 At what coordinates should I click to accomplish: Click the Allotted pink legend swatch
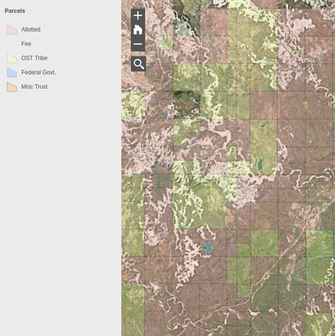12,30
